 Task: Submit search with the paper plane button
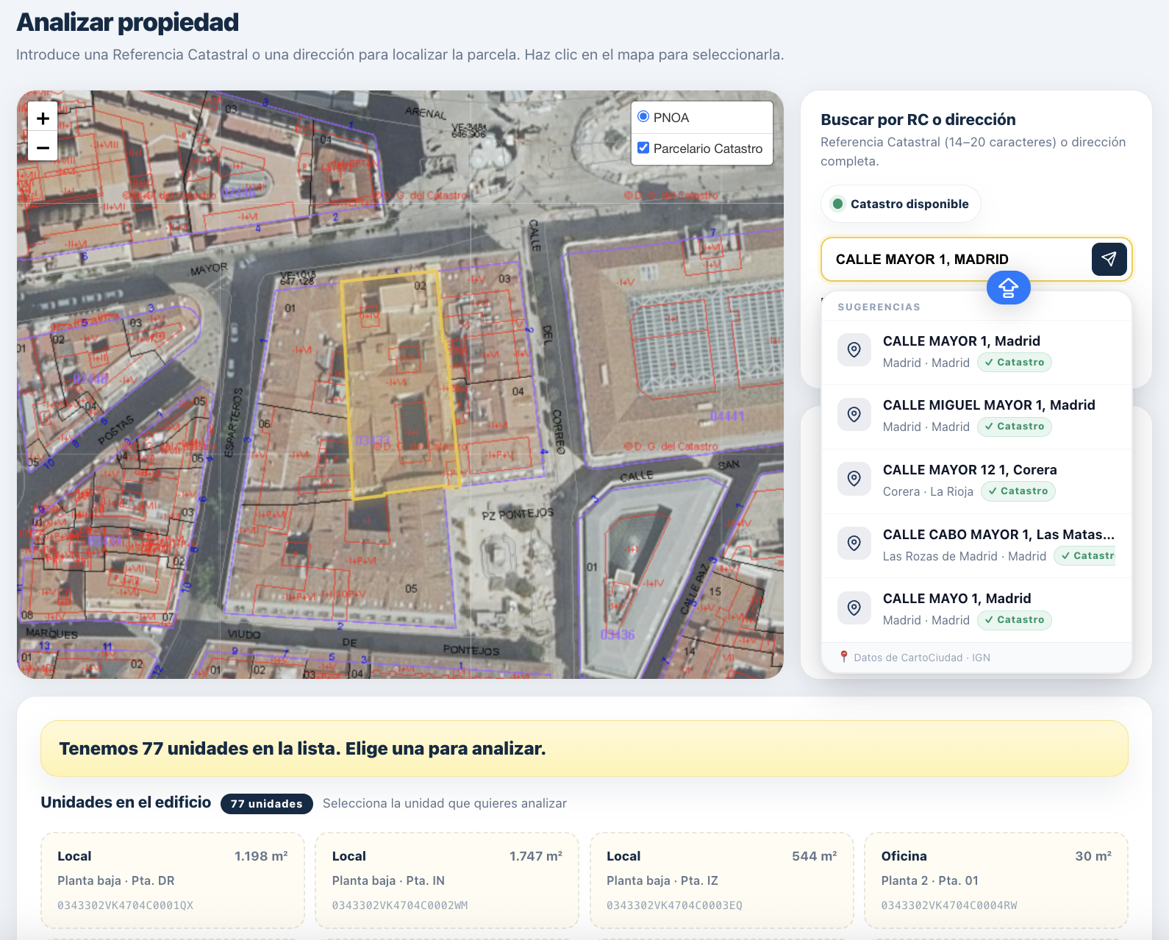1109,259
